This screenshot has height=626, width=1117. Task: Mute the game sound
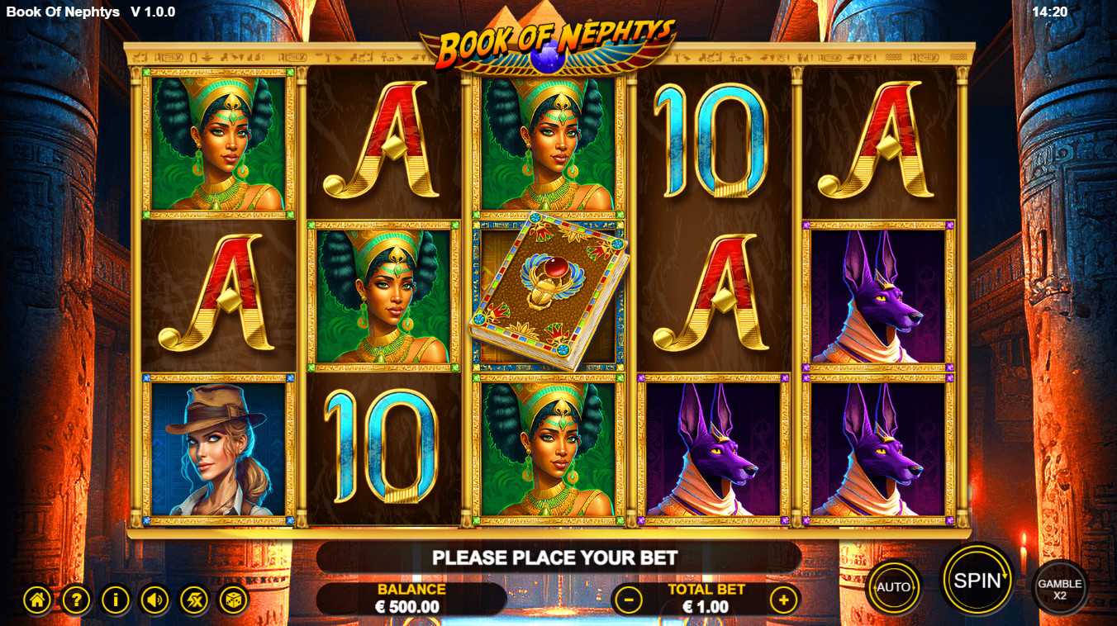coord(154,600)
